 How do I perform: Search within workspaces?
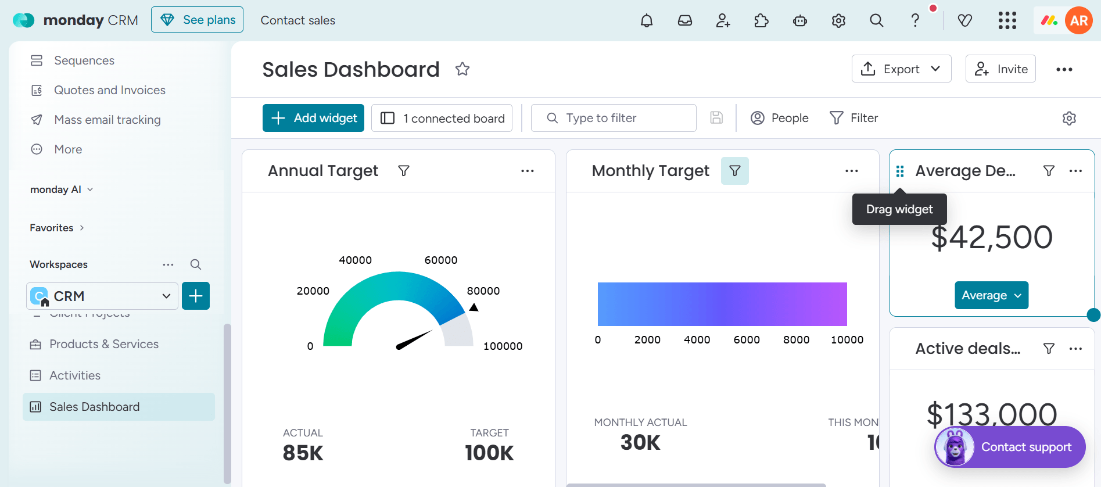(196, 264)
